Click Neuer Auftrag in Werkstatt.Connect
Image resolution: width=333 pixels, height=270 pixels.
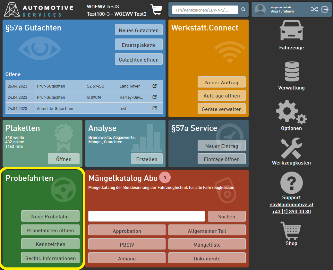(x=222, y=82)
